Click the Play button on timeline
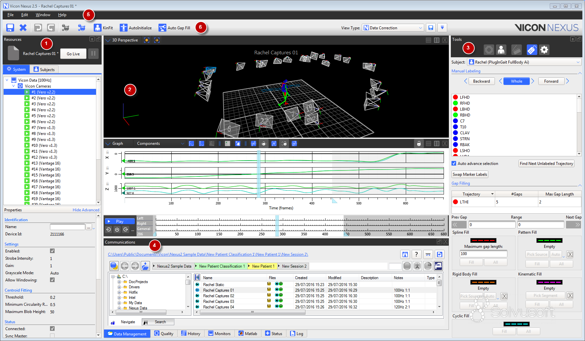 (x=120, y=222)
